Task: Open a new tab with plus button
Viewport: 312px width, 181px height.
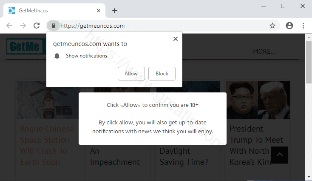Action: click(114, 11)
